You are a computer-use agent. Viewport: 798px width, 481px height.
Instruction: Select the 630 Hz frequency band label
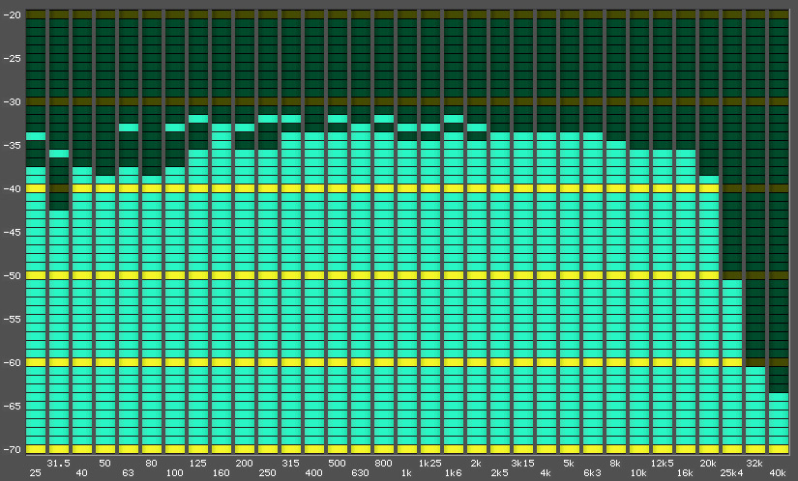360,473
